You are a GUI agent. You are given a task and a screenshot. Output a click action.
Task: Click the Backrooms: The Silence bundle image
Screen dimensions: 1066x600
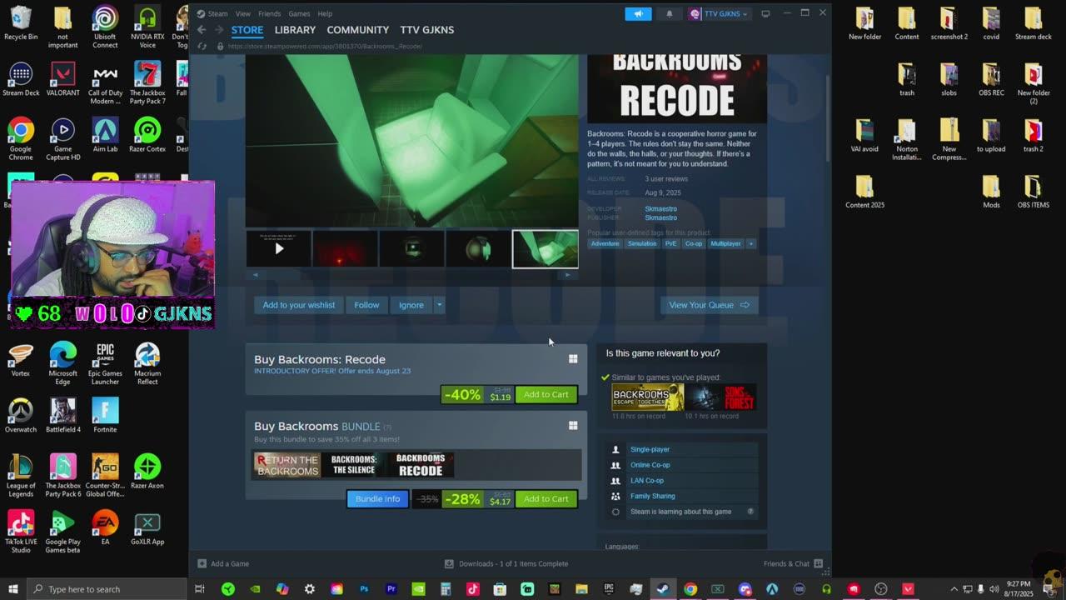[x=354, y=465]
